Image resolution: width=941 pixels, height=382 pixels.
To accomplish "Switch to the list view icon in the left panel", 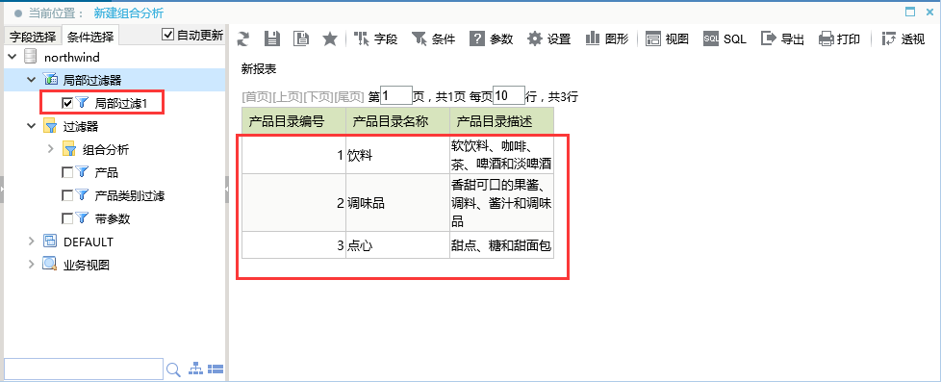I will [x=216, y=369].
